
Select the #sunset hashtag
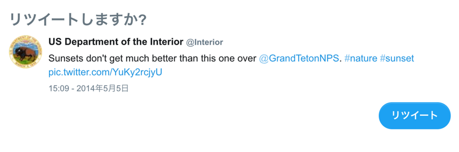[396, 58]
